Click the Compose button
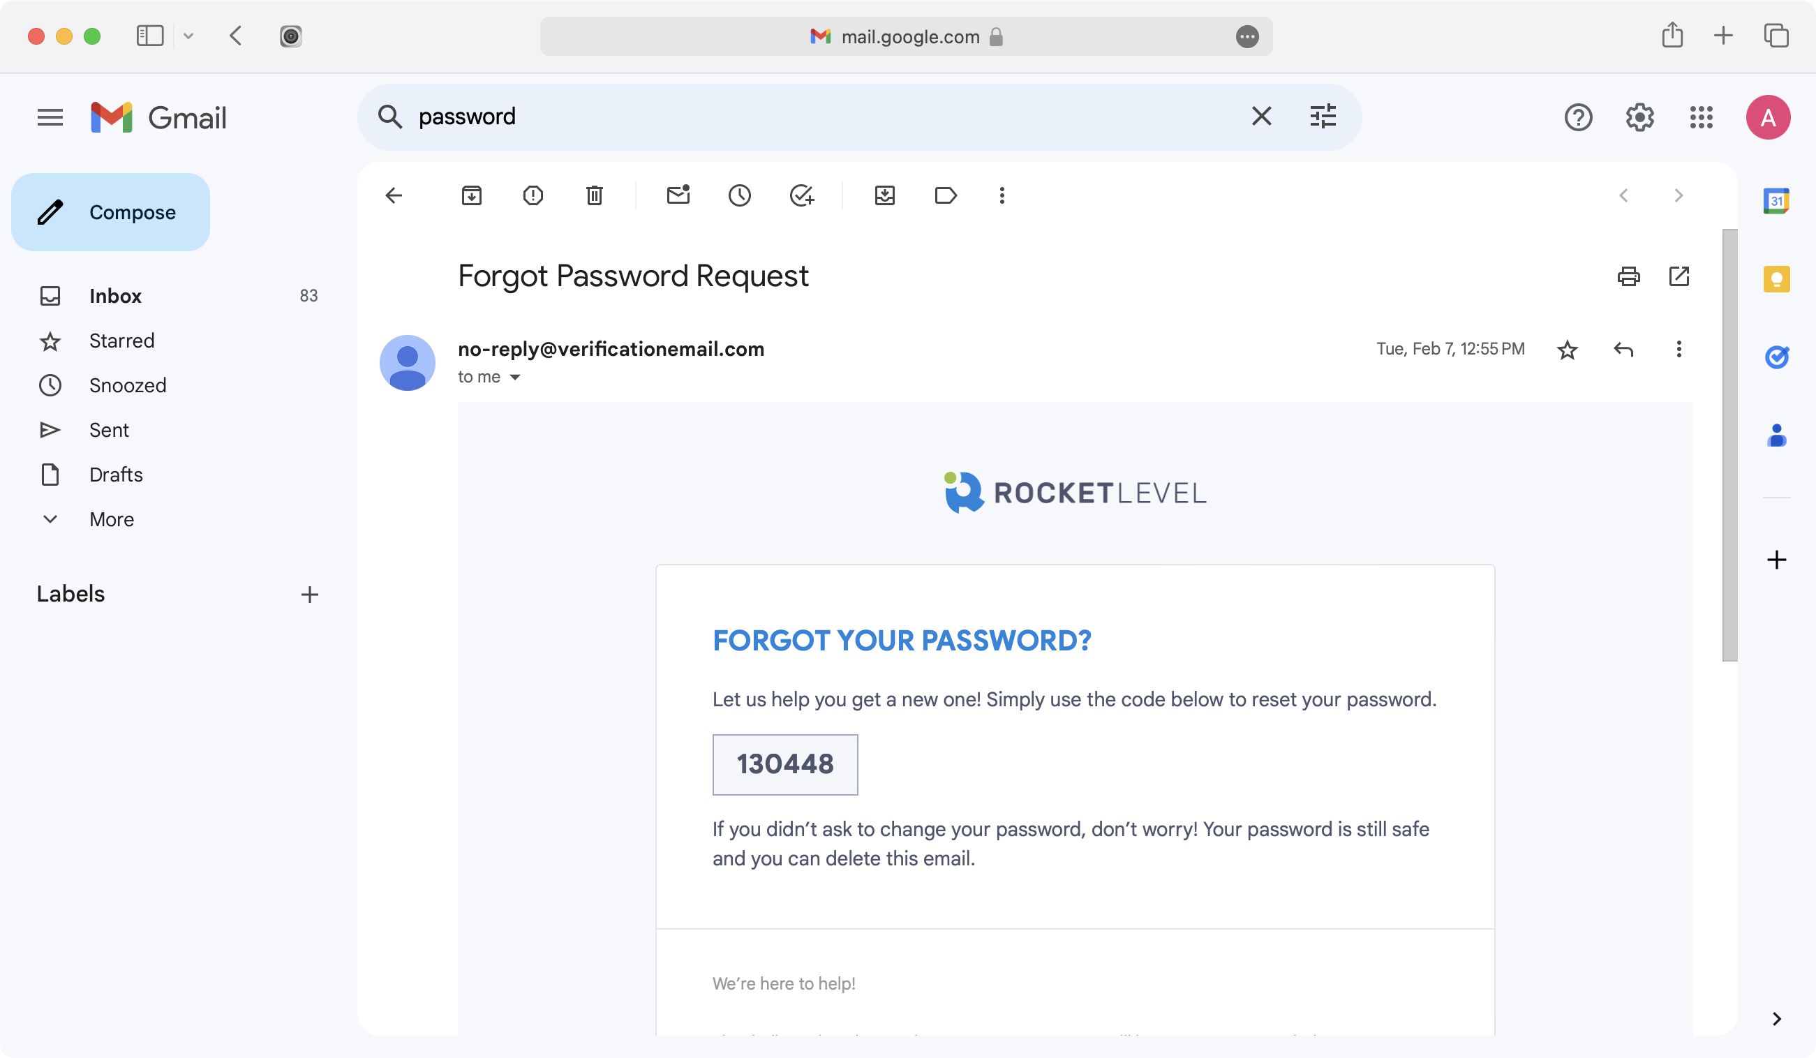The height and width of the screenshot is (1058, 1816). point(110,212)
